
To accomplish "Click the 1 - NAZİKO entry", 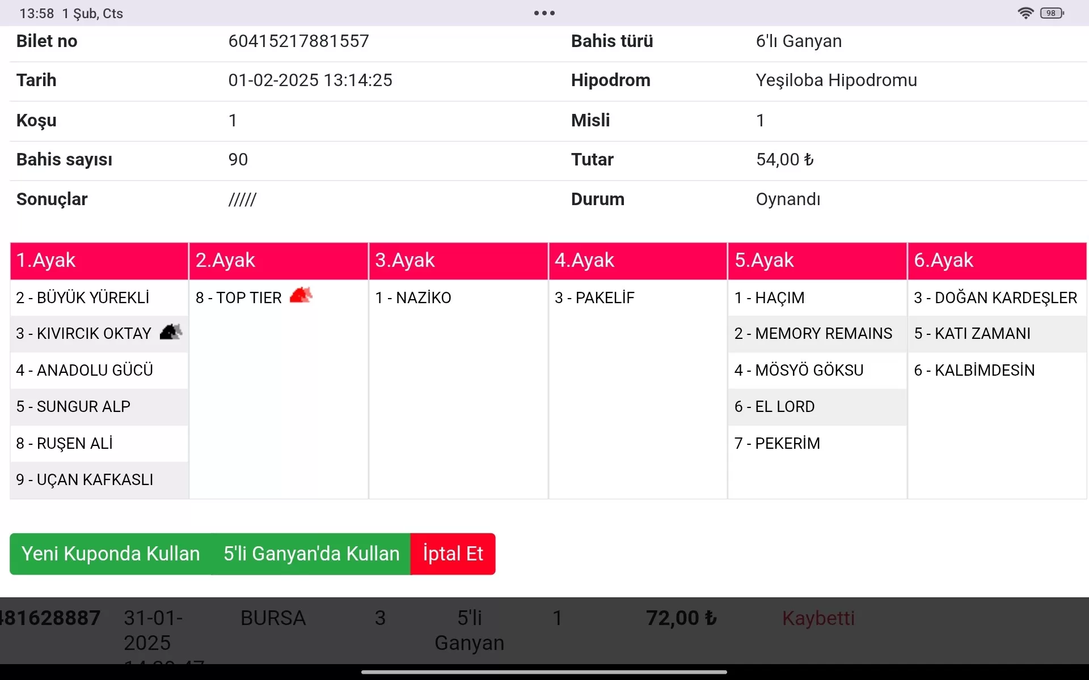I will click(x=413, y=298).
